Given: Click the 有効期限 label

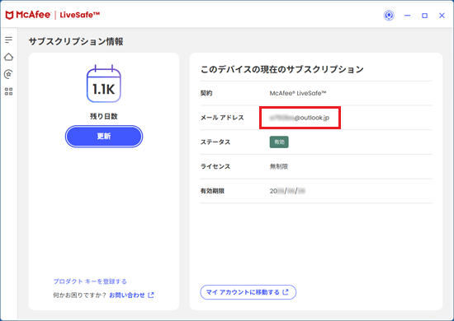Looking at the screenshot, I should click(212, 191).
